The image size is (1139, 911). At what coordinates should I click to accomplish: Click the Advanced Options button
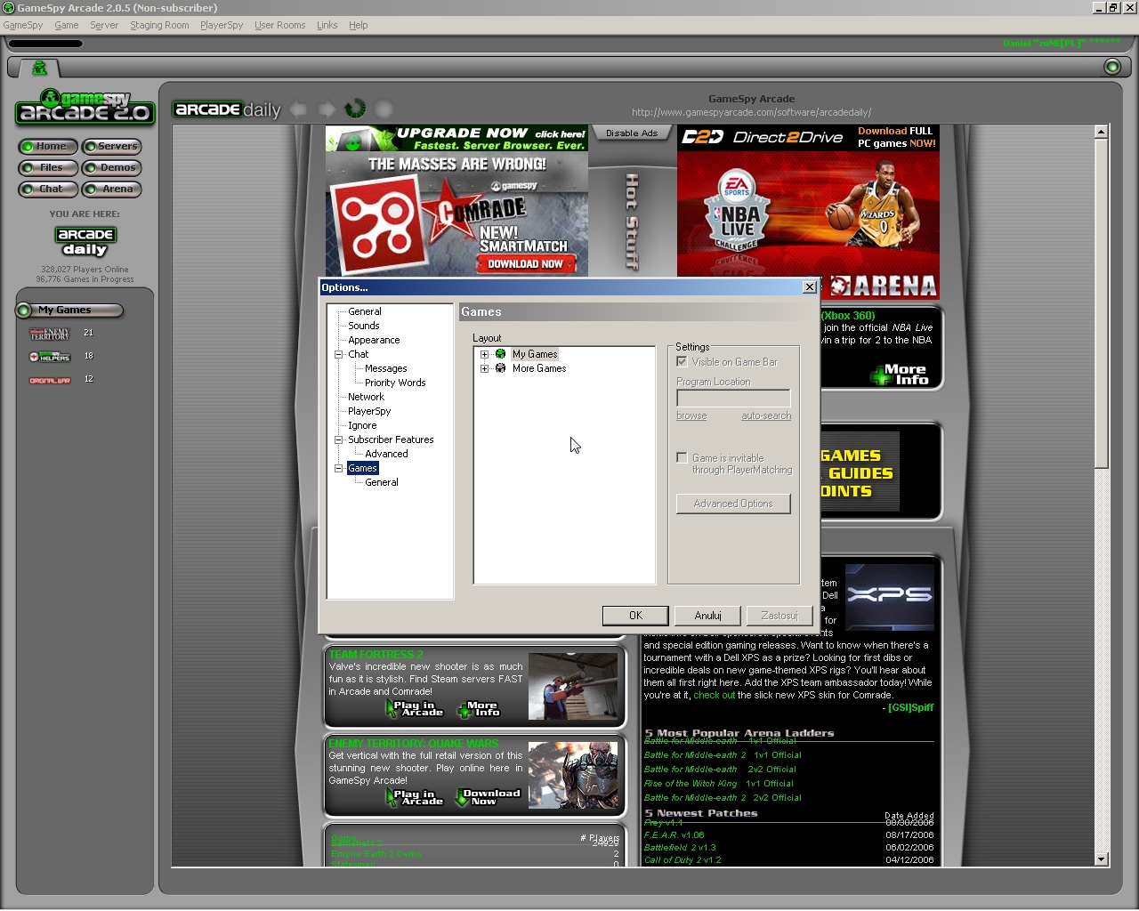coord(733,504)
